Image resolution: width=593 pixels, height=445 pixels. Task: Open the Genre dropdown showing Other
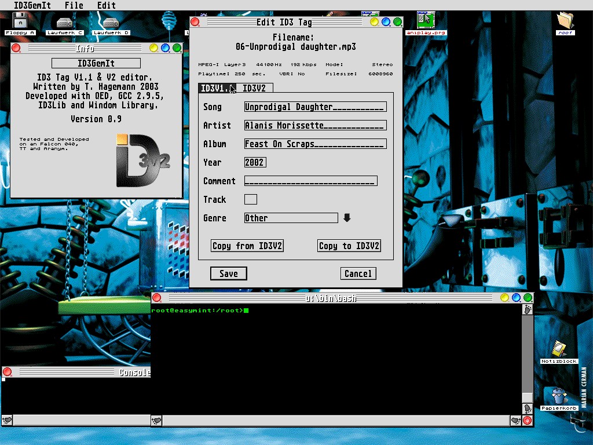pyautogui.click(x=291, y=218)
